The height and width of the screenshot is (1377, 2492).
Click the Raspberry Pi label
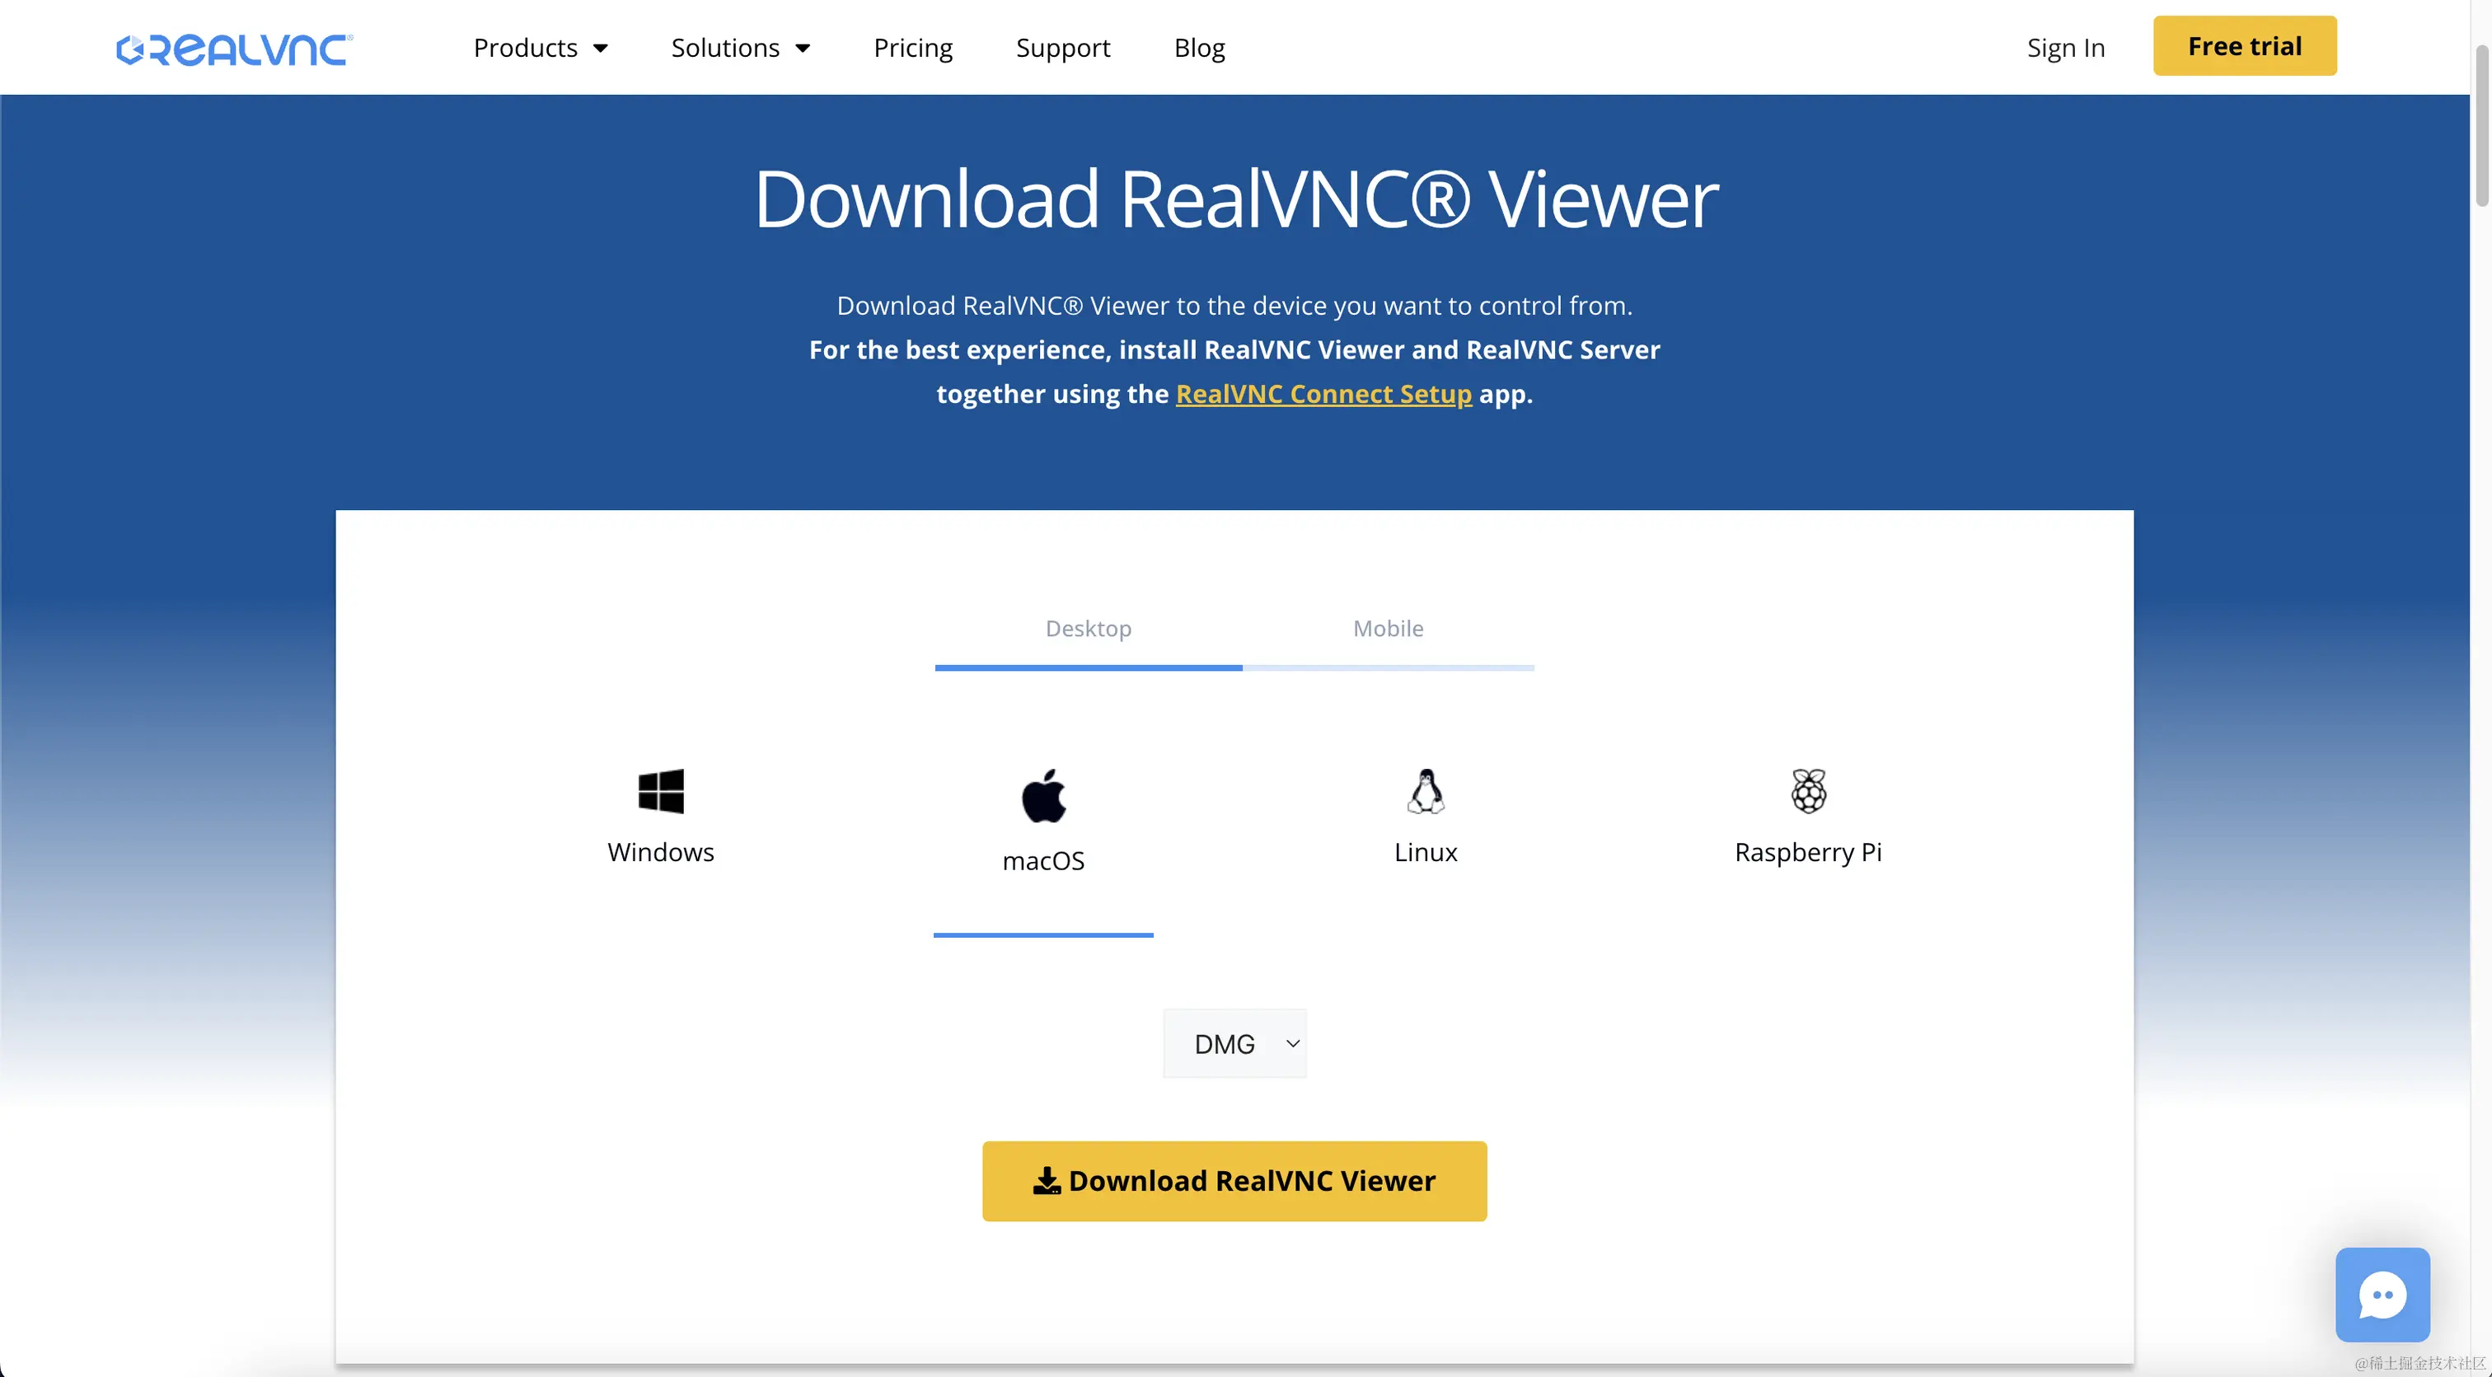(x=1807, y=853)
